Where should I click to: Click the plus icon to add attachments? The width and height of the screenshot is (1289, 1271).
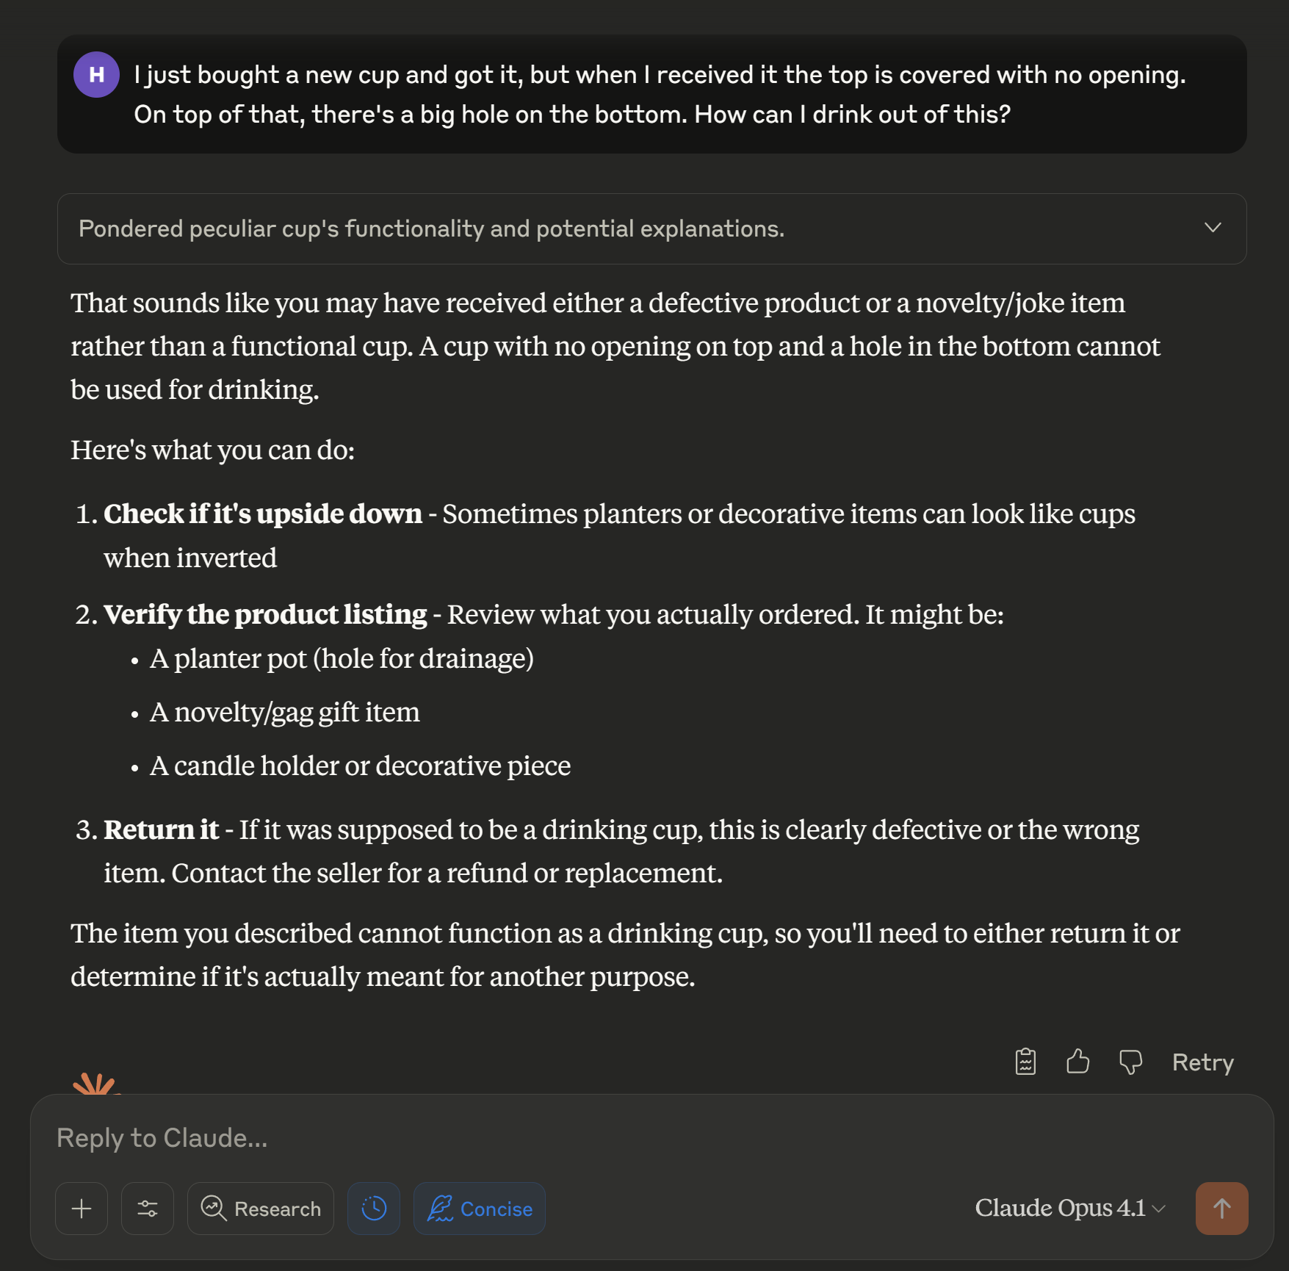click(82, 1209)
